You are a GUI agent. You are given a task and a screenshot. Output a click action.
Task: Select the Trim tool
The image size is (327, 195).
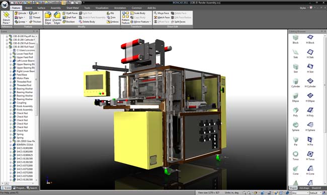coord(111,18)
